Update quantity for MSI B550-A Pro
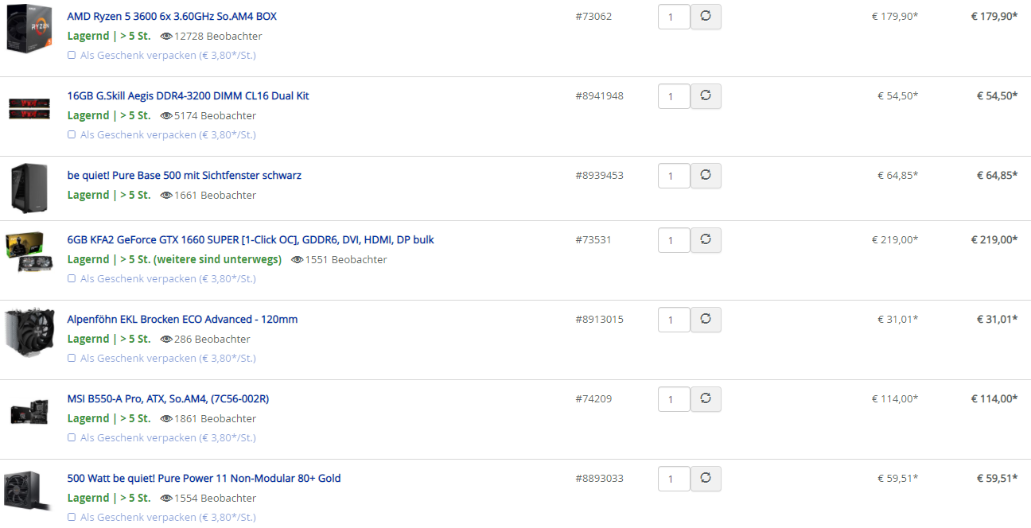Screen dimensions: 1031x528 pos(706,399)
